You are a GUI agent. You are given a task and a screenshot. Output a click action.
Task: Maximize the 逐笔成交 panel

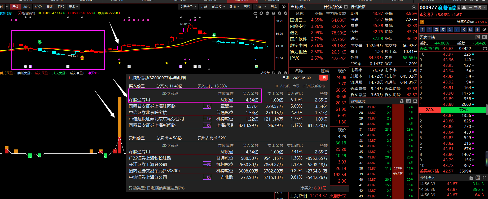[415, 101]
